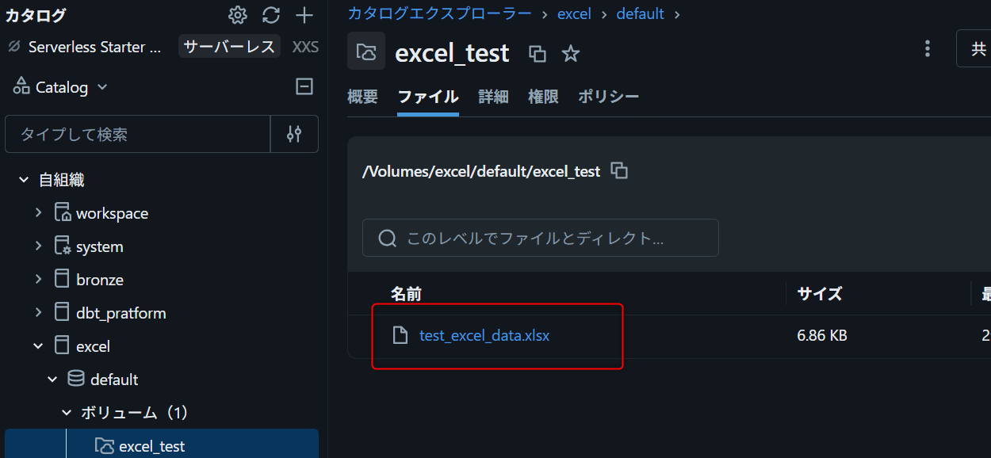Open test_excel_data.xlsx file link
This screenshot has height=458, width=991.
(x=484, y=335)
